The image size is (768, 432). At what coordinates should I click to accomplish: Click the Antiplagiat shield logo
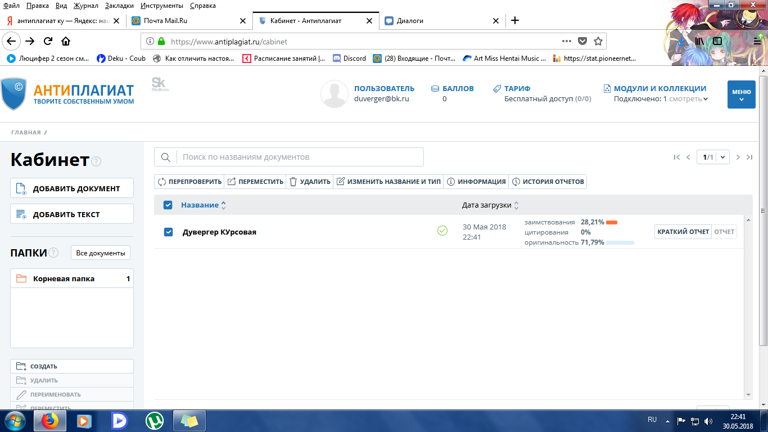pyautogui.click(x=13, y=93)
